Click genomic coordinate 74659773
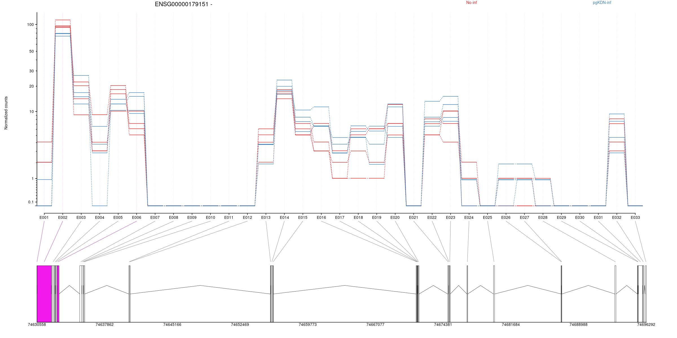Image resolution: width=677 pixels, height=338 pixels. click(x=307, y=324)
